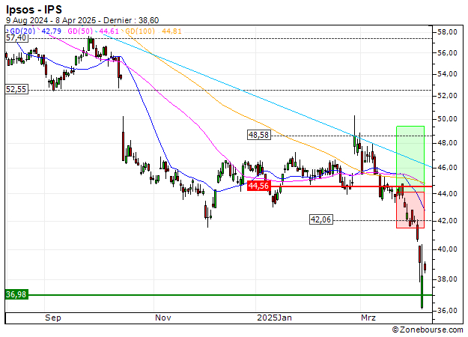The image size is (468, 337).
Task: Click the 44,00 tick on the price axis
Action: [x=447, y=194]
